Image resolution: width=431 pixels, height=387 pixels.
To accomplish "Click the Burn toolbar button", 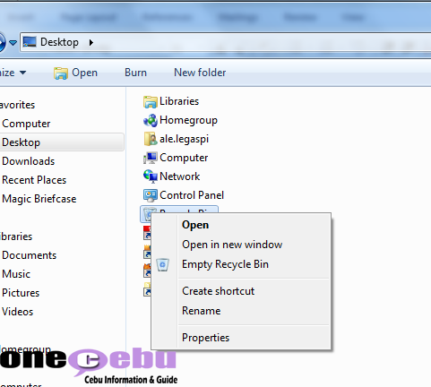I will click(135, 73).
